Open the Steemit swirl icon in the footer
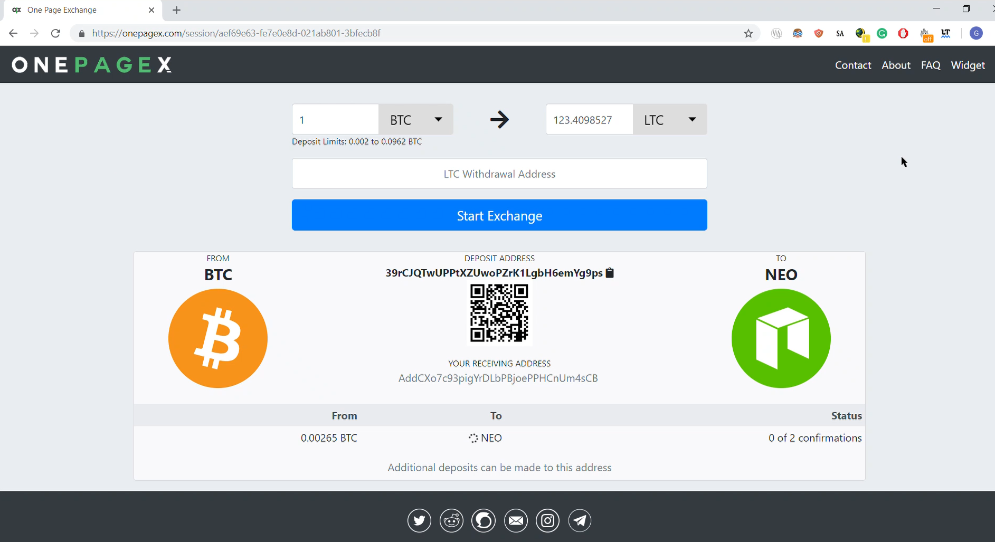This screenshot has height=542, width=995. point(484,521)
